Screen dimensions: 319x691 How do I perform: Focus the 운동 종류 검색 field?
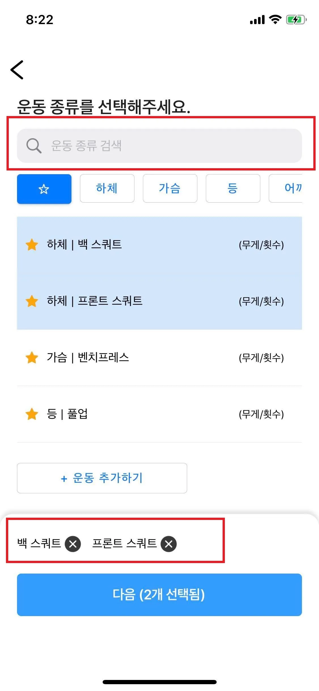click(170, 146)
